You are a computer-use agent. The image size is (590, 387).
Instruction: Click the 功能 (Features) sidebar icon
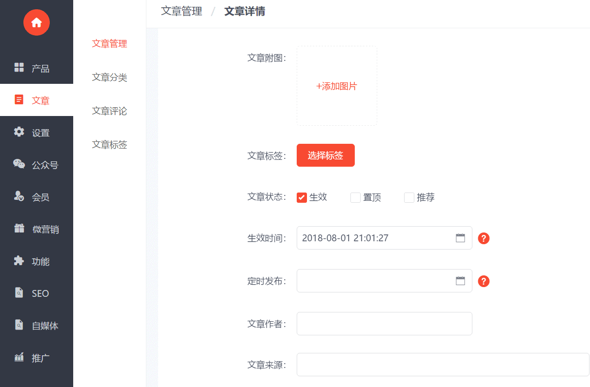(36, 261)
